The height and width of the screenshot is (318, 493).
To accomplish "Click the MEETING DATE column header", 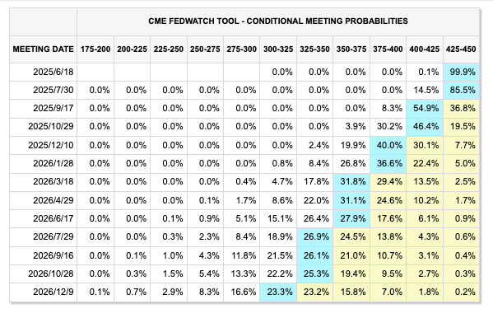I will click(x=43, y=49).
